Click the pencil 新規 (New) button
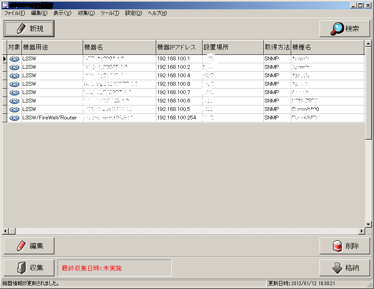This screenshot has height=289, width=374. [x=29, y=29]
